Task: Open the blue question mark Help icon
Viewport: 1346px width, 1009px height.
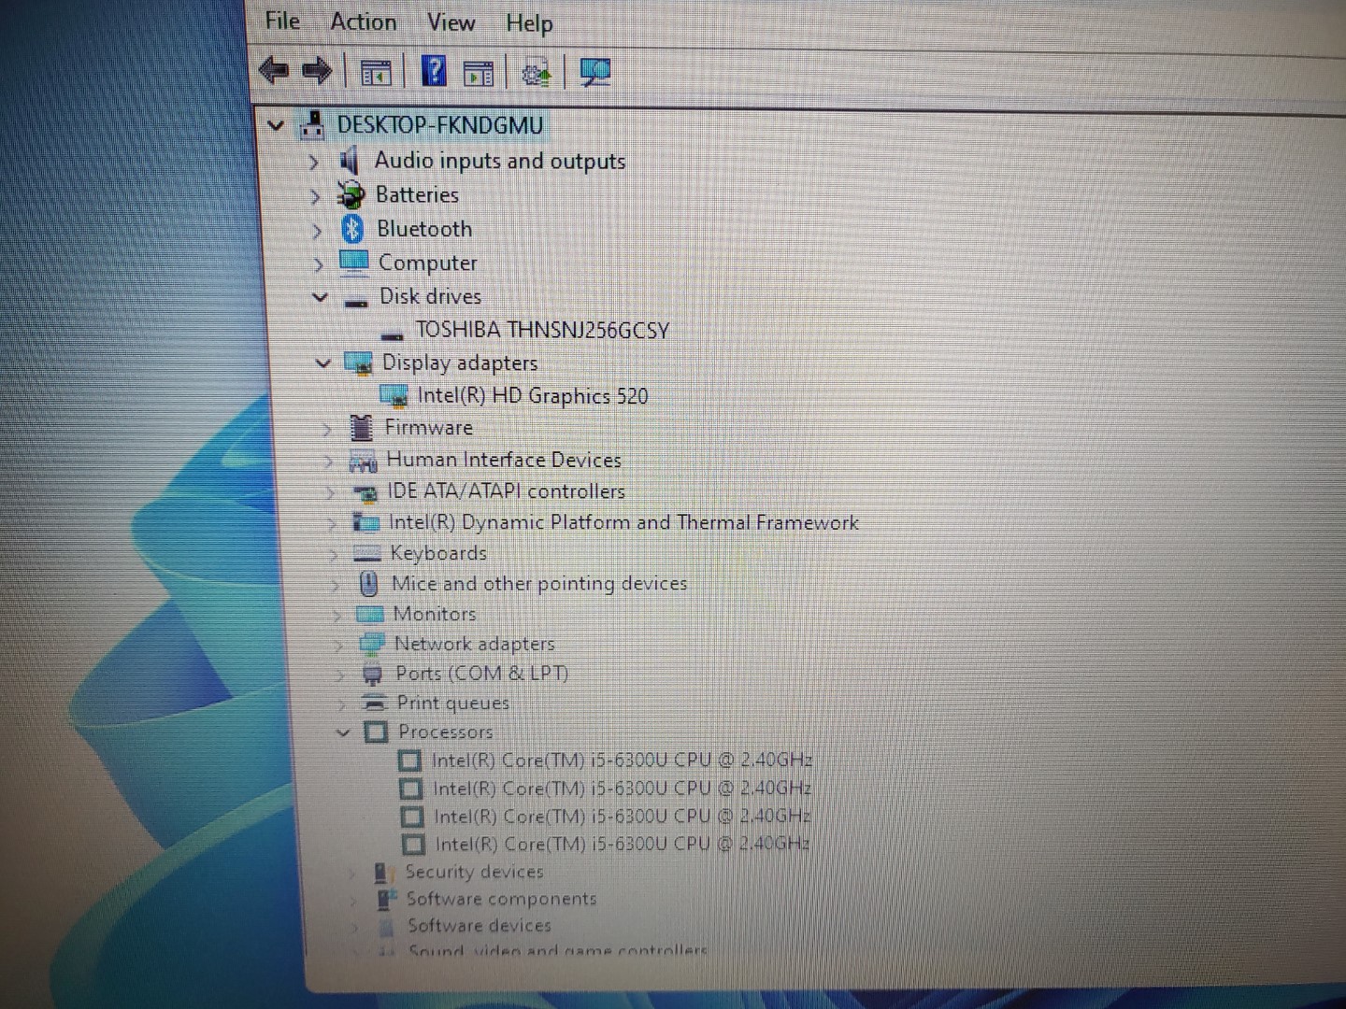Action: (x=434, y=71)
